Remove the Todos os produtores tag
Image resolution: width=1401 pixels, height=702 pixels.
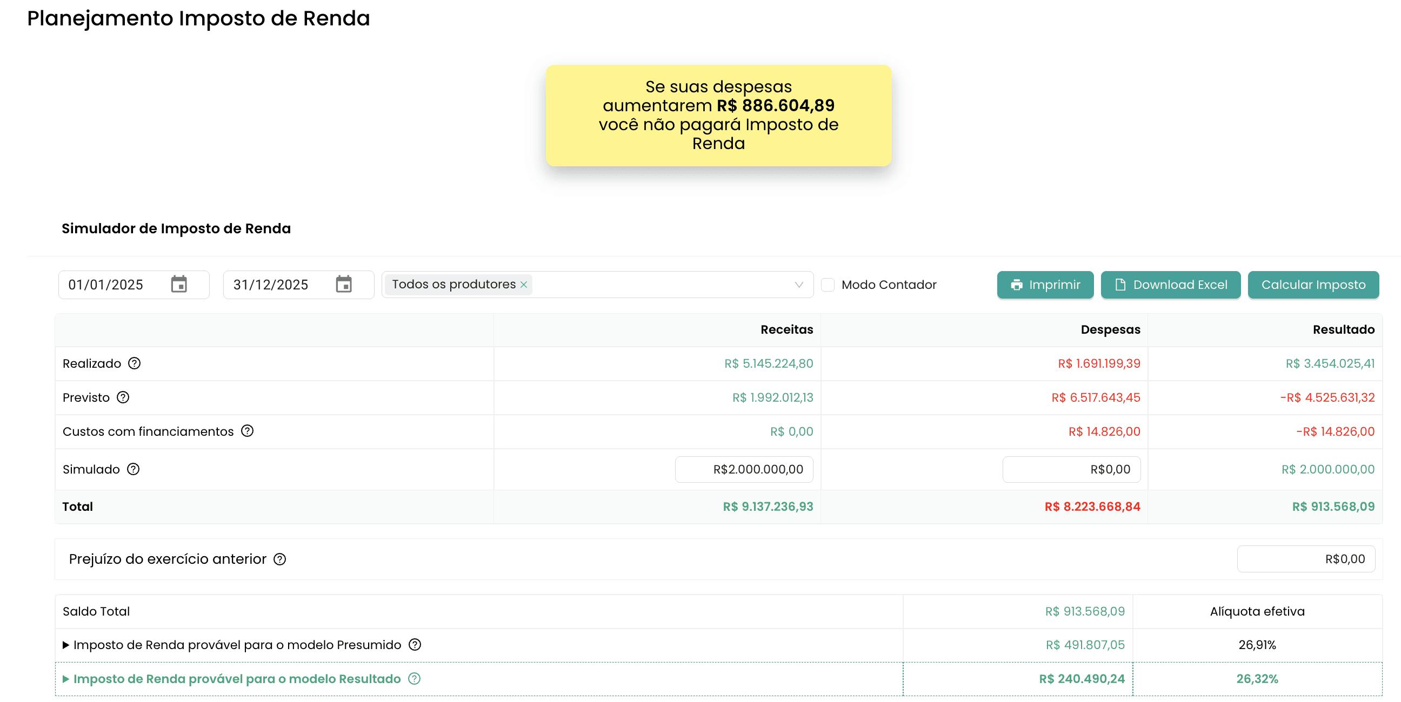pos(524,285)
